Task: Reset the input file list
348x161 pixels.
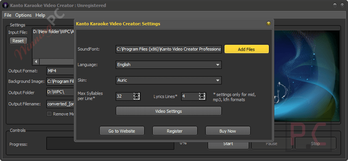Action: pos(18,41)
